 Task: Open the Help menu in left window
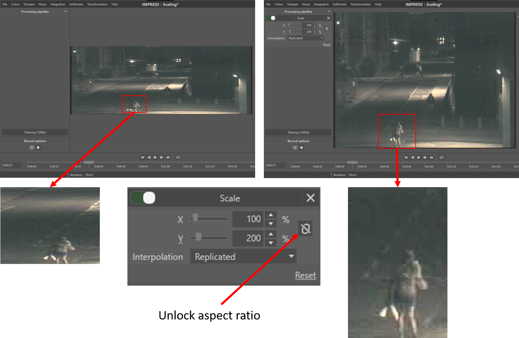[x=114, y=5]
